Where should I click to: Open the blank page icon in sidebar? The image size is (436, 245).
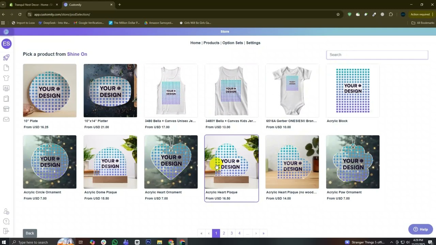click(6, 68)
